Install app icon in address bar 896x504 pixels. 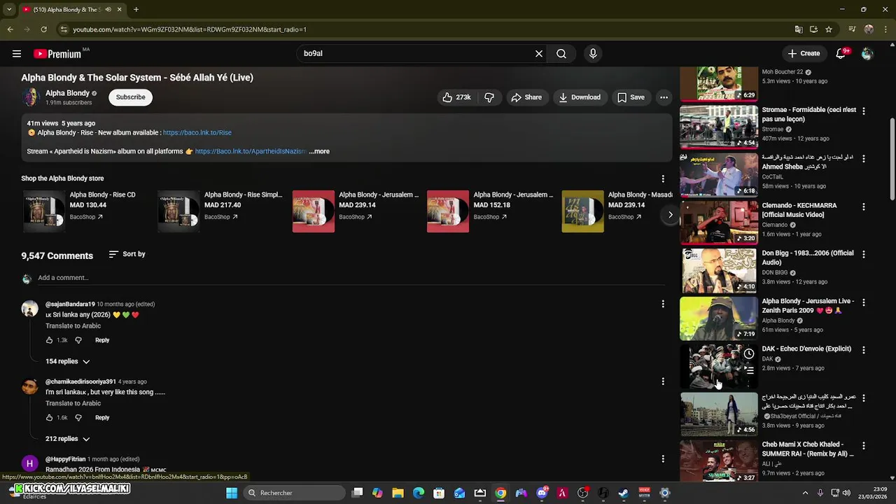coord(813,29)
